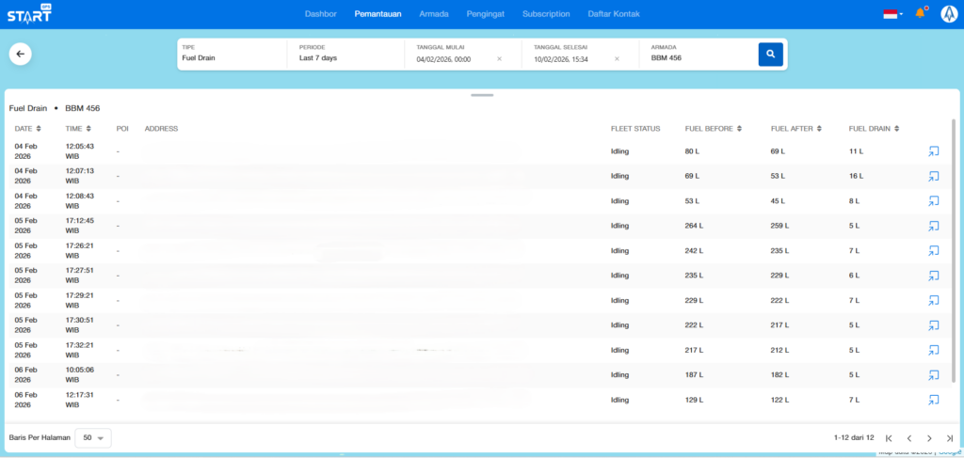This screenshot has width=964, height=458.
Task: Clear the Tanggal Mulai date value
Action: 499,58
